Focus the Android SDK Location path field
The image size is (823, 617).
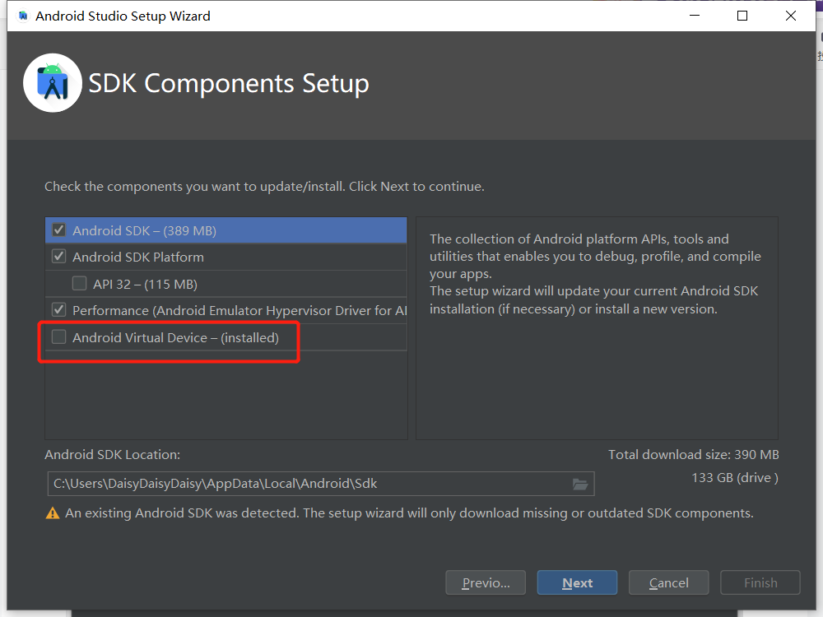tap(321, 484)
